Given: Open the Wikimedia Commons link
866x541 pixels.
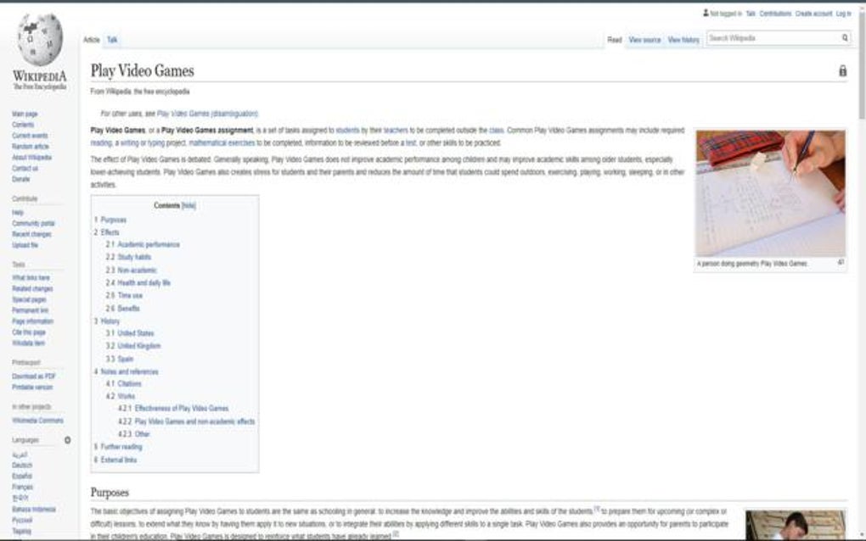Looking at the screenshot, I should [37, 421].
